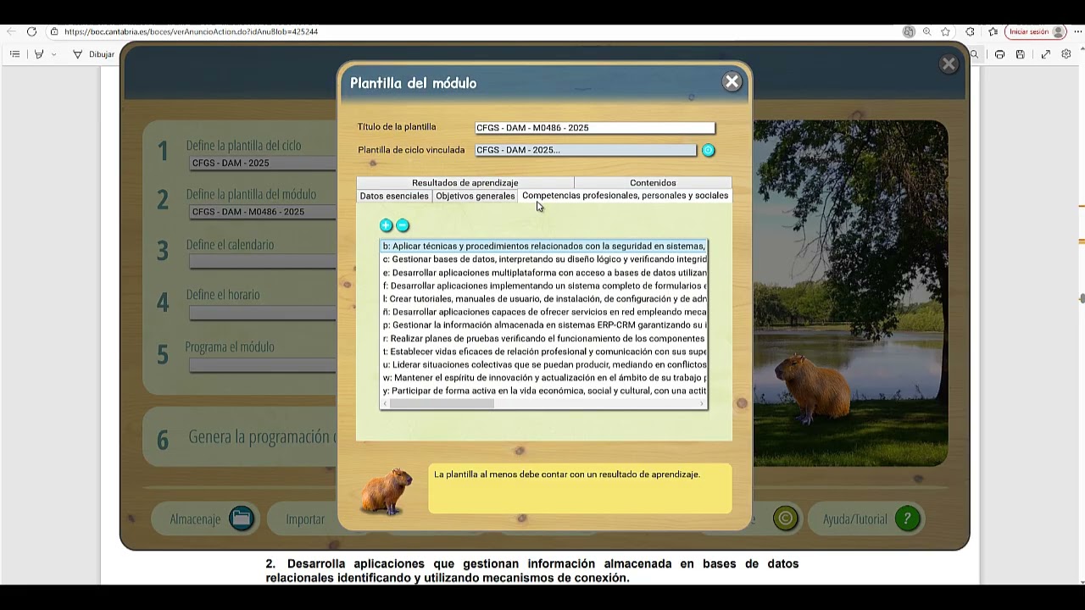Select the Dibujar draw tool
1085x610 pixels.
pos(93,54)
